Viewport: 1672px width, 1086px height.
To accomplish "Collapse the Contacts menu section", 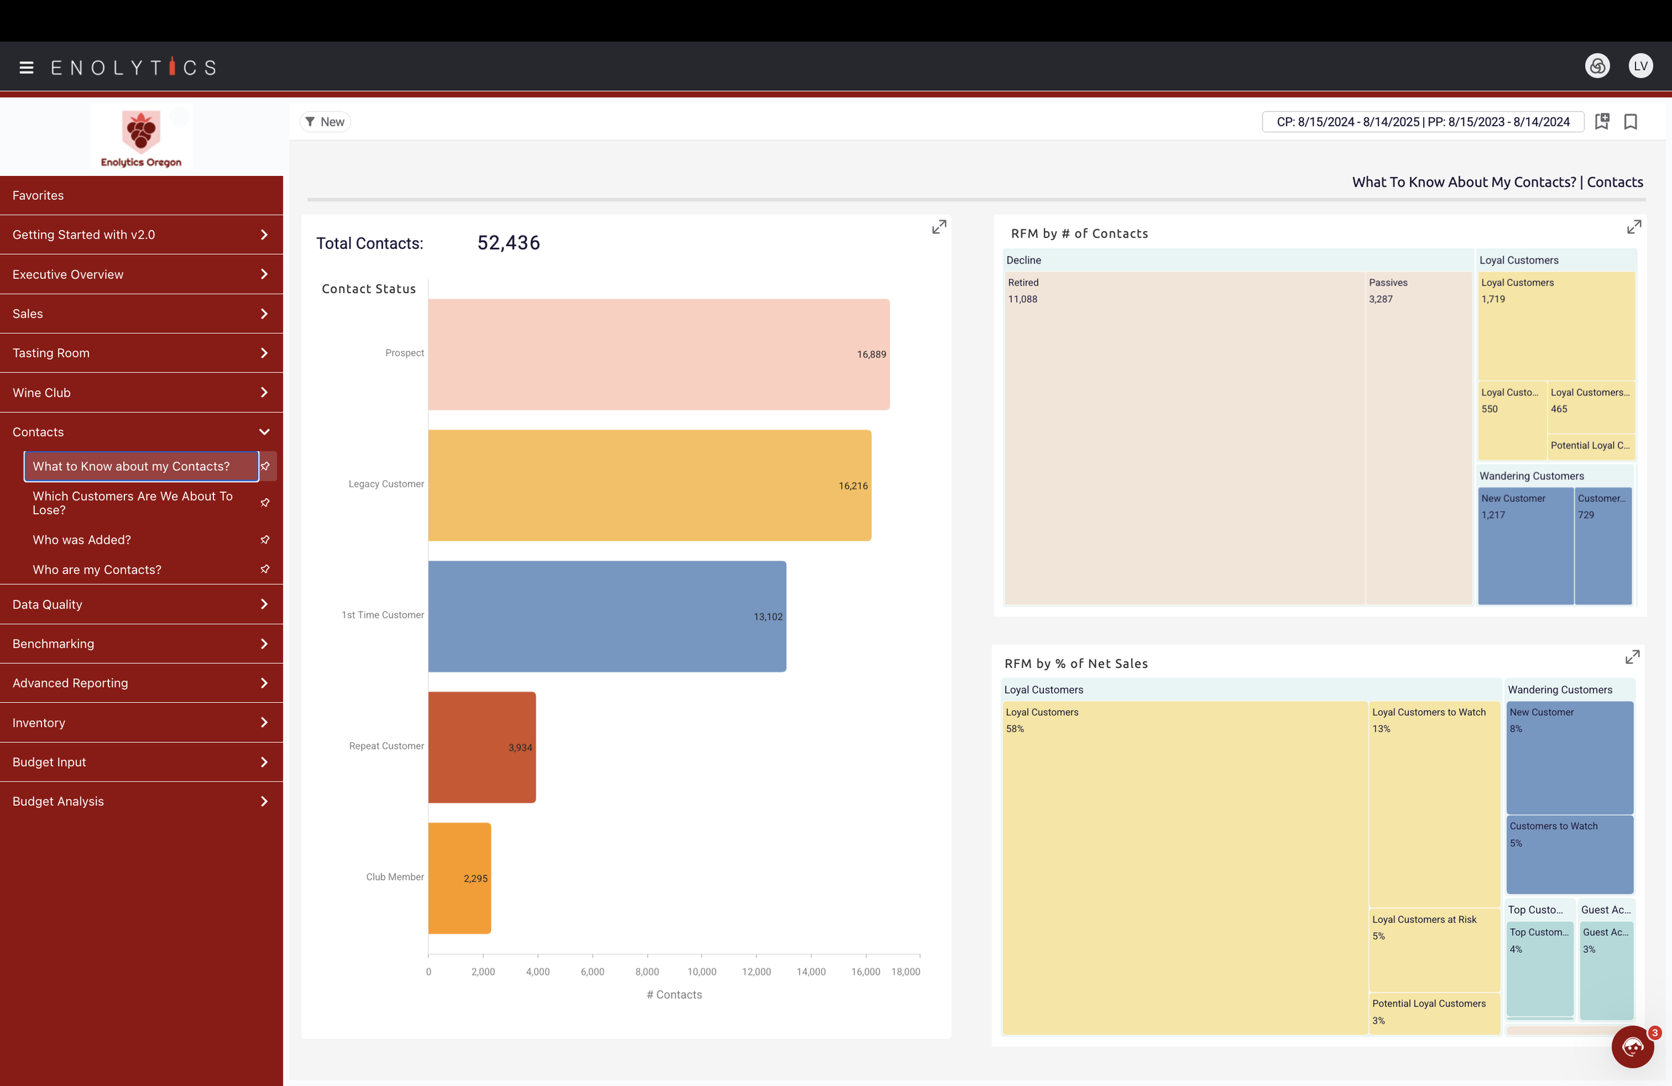I will click(264, 432).
